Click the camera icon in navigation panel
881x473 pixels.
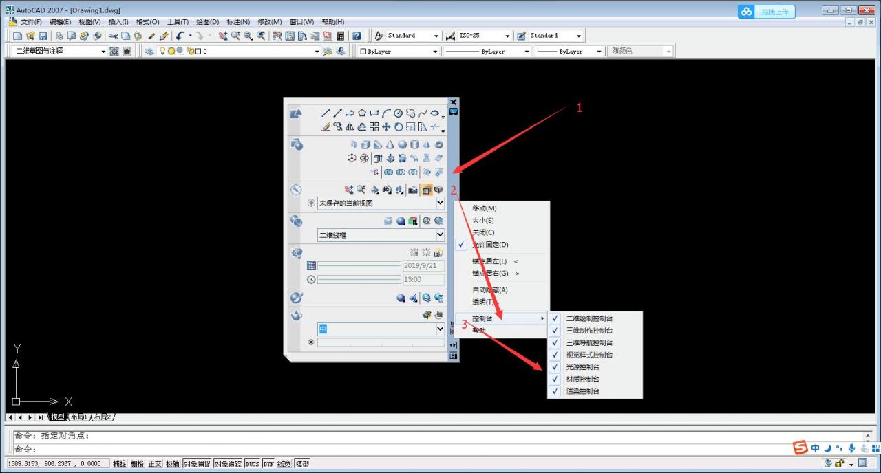413,190
